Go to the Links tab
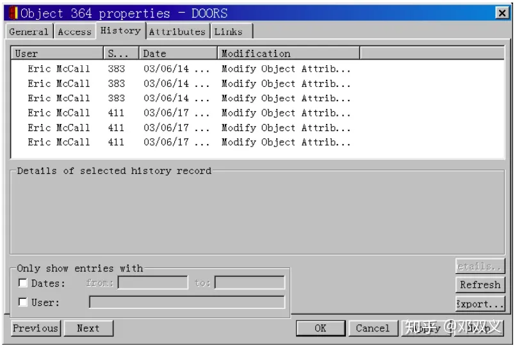This screenshot has width=515, height=348. 229,31
